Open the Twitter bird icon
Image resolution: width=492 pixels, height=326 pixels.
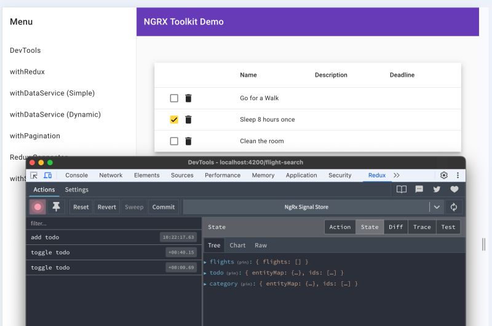click(x=437, y=189)
